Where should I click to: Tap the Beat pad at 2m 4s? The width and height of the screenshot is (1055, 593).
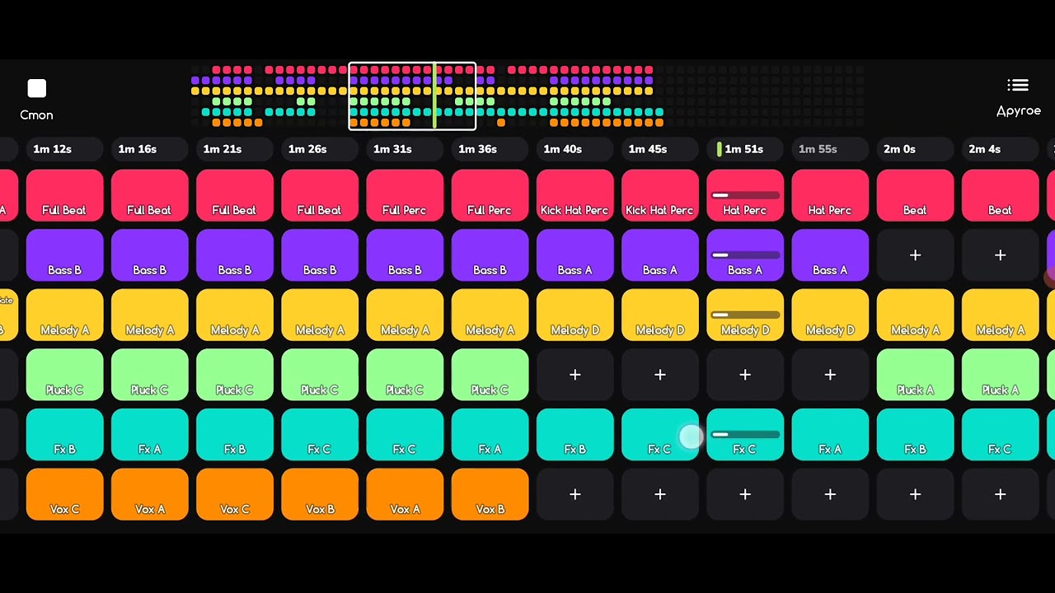1000,196
